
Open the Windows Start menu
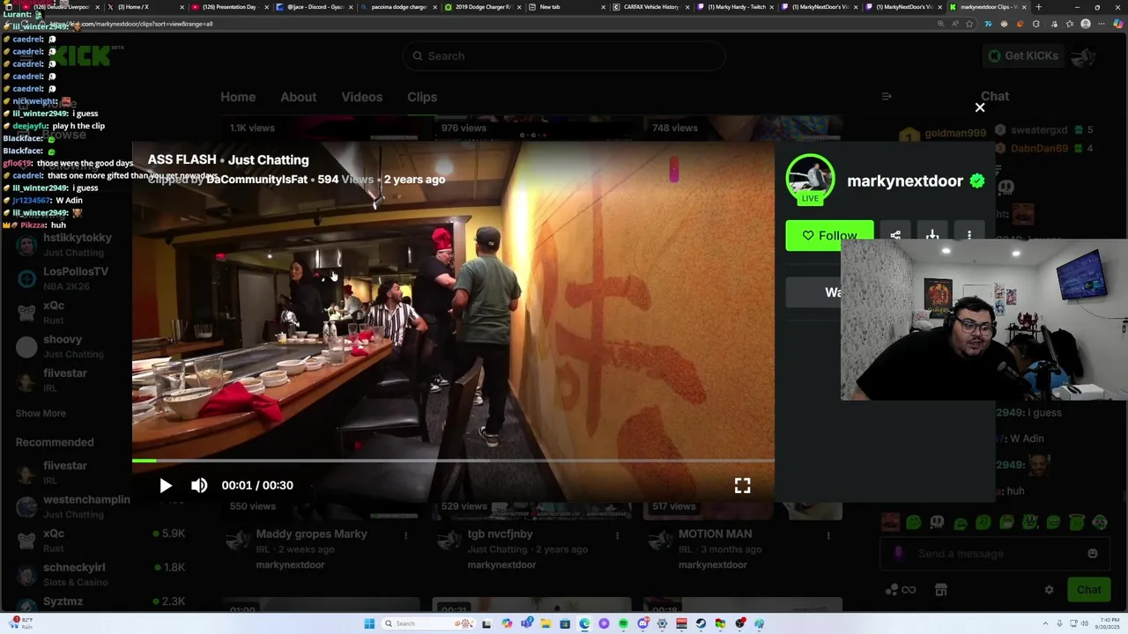click(x=369, y=623)
